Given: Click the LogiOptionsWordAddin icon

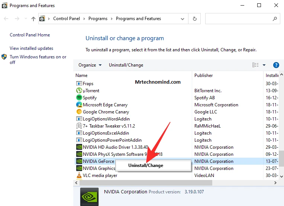Looking at the screenshot, I should [x=79, y=119].
